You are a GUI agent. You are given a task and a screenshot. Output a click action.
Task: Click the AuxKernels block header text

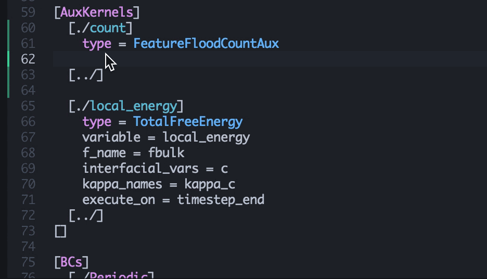click(x=97, y=12)
